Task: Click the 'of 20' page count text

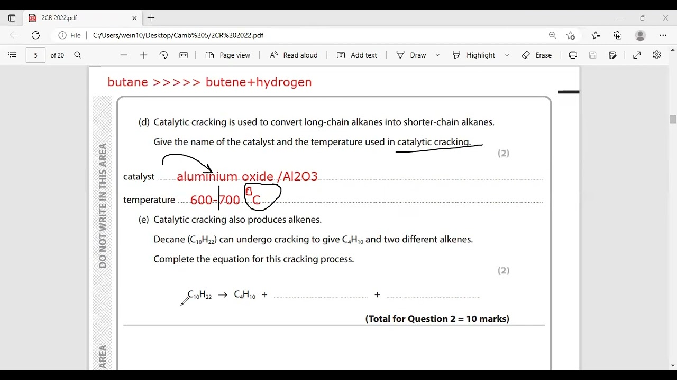Action: [57, 55]
